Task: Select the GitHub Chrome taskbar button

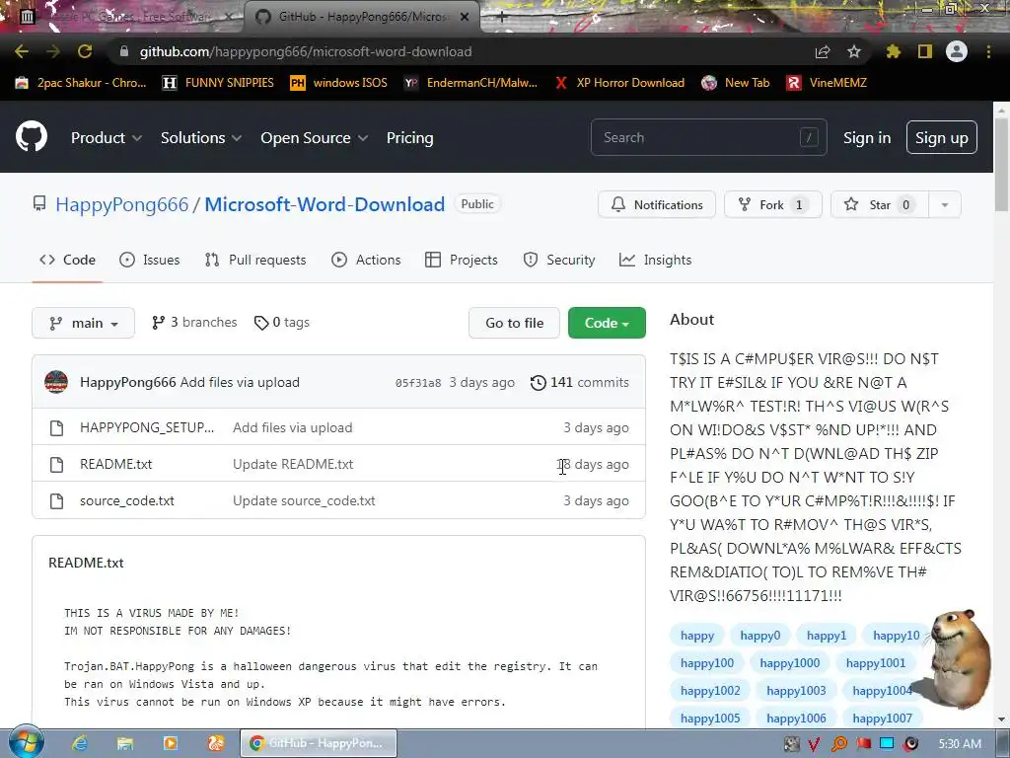Action: pos(319,743)
